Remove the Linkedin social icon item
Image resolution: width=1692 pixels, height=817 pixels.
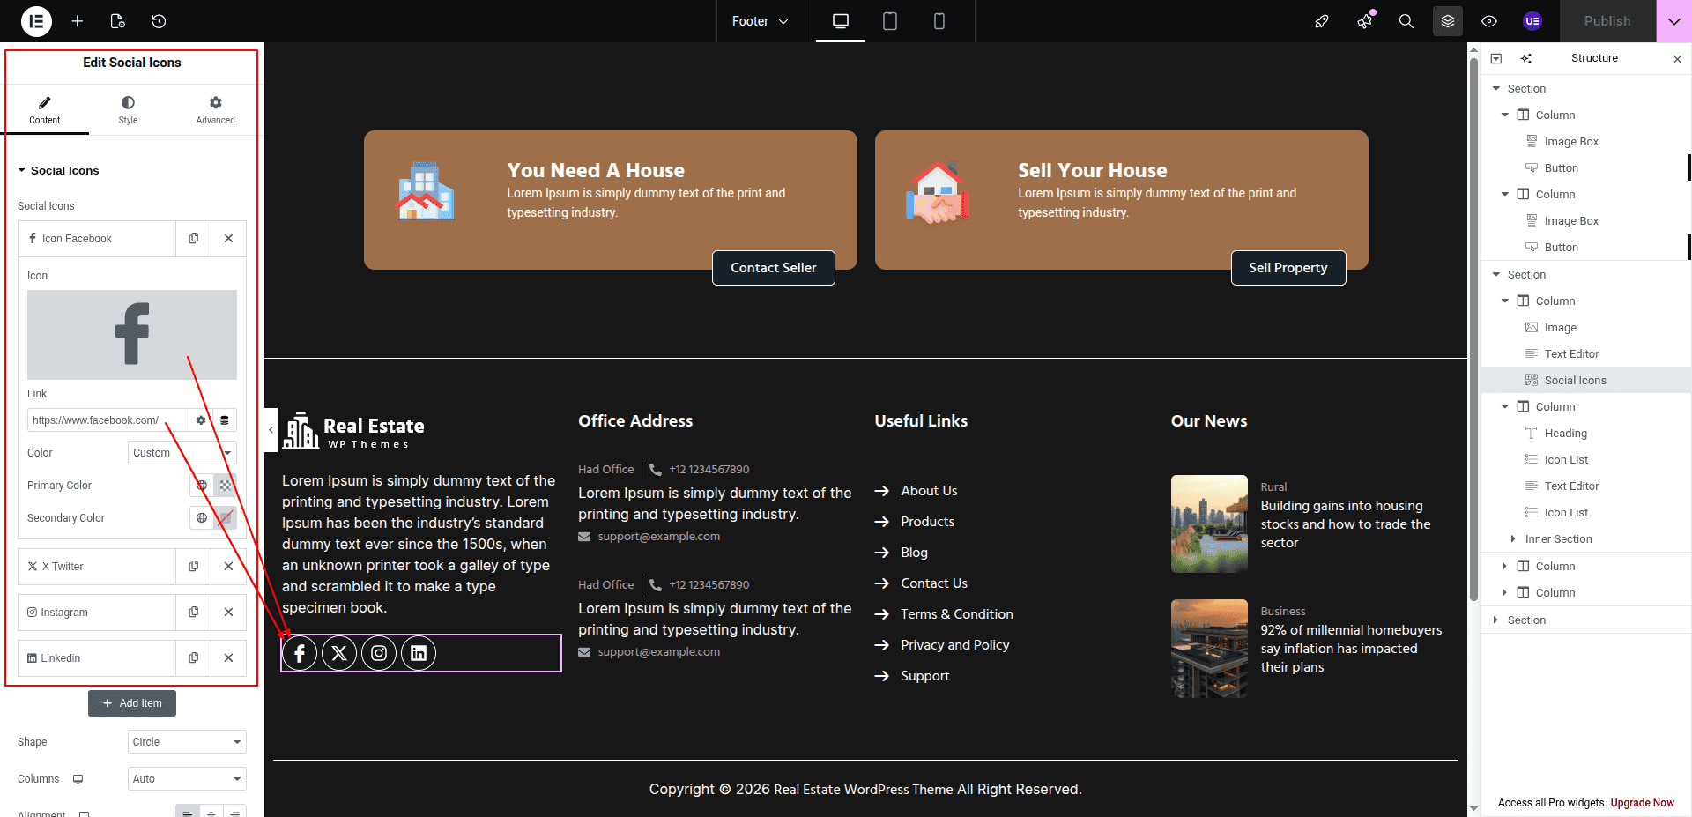point(228,658)
